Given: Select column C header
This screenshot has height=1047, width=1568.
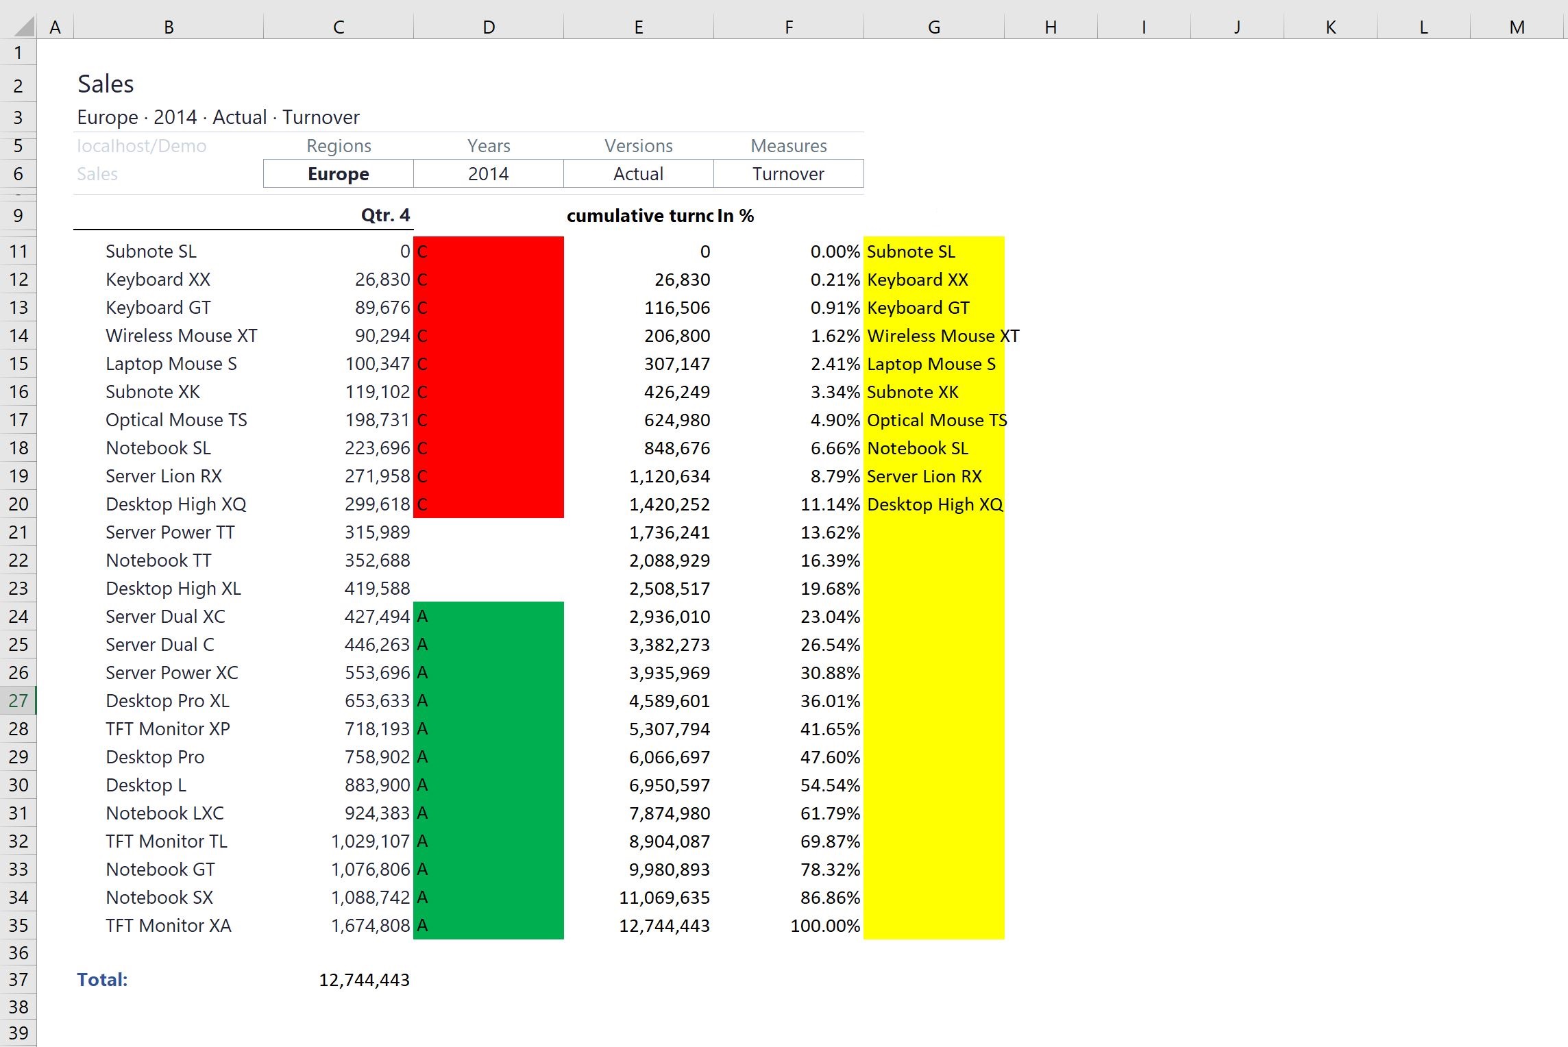Looking at the screenshot, I should [x=339, y=27].
